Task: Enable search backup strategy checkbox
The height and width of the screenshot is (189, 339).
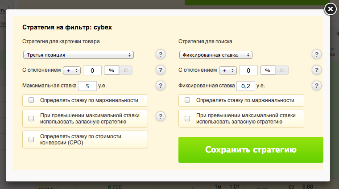Action: tap(187, 119)
